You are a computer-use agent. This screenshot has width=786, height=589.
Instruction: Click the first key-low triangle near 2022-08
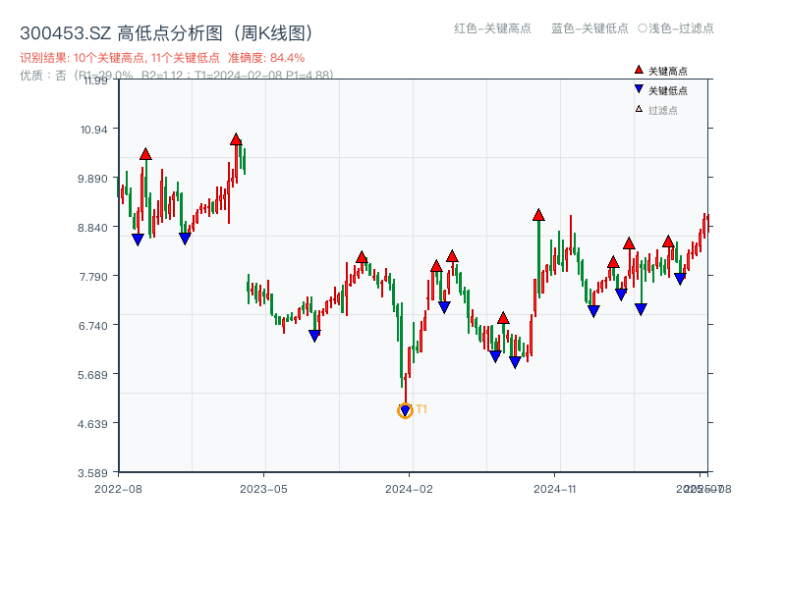click(138, 240)
